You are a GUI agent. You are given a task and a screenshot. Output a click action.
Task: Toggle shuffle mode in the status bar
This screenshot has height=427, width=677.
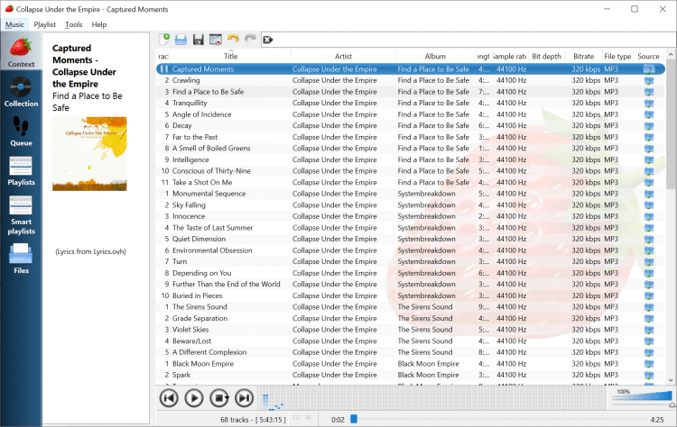[x=309, y=417]
